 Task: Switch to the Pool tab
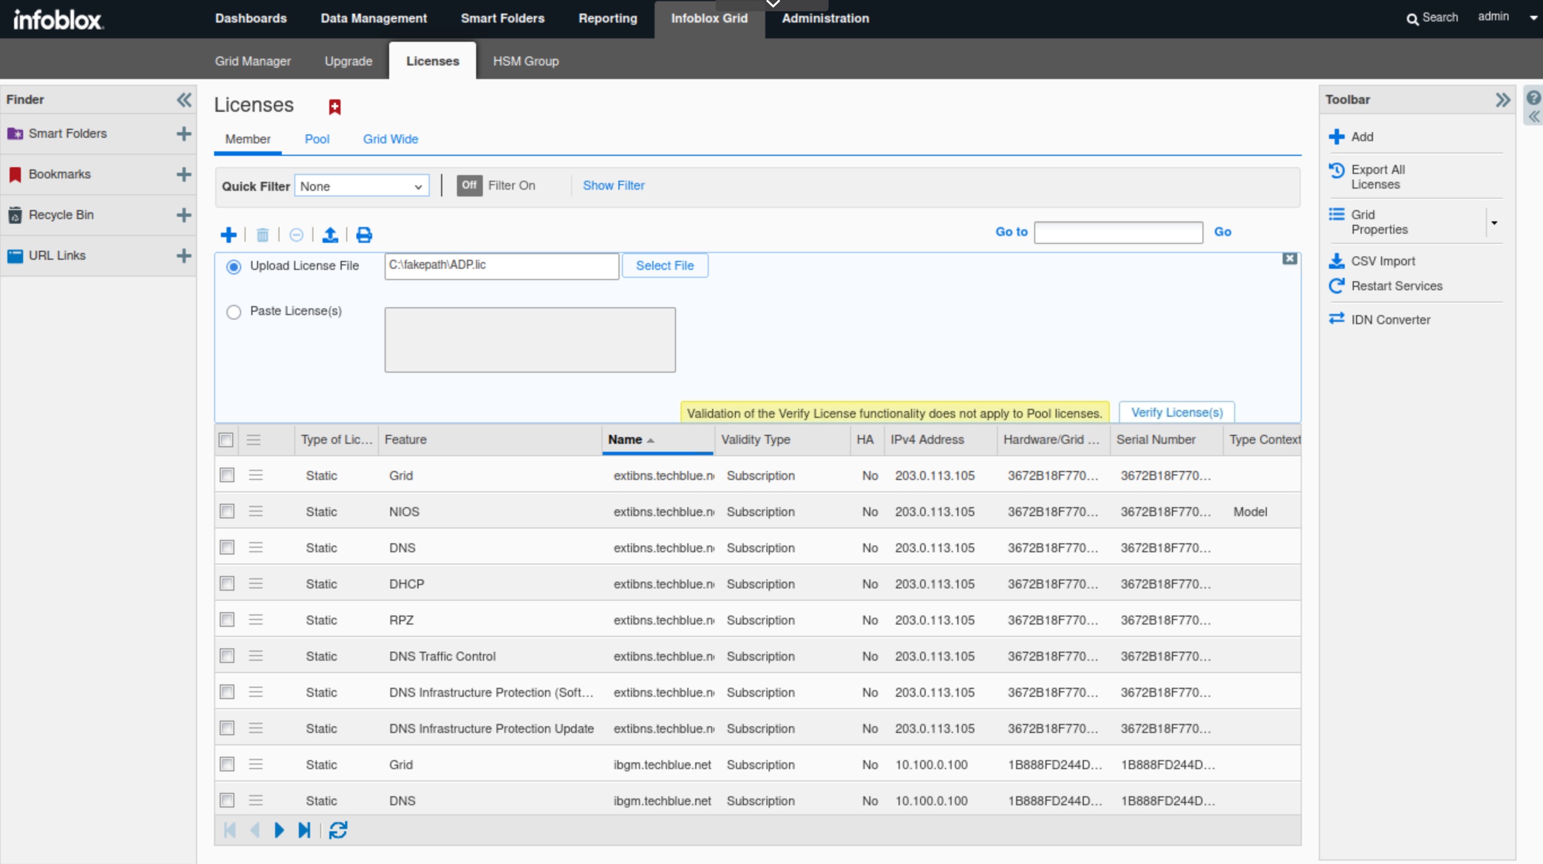[317, 139]
